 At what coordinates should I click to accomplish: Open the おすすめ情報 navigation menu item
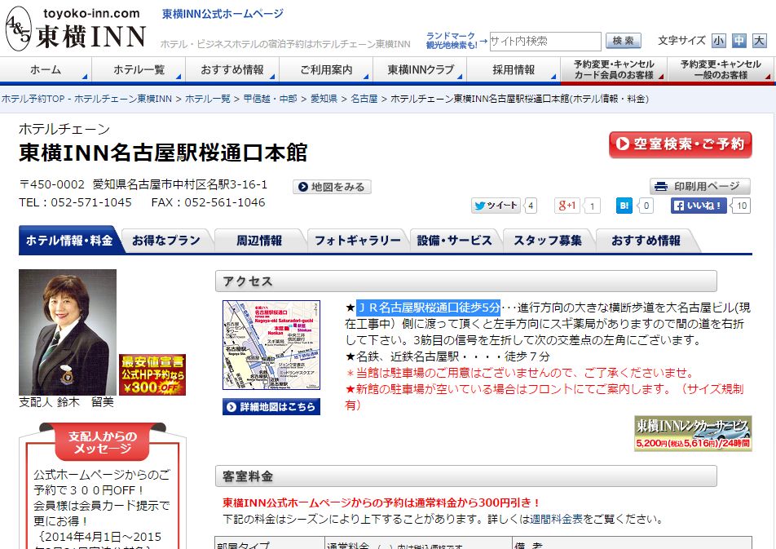232,70
